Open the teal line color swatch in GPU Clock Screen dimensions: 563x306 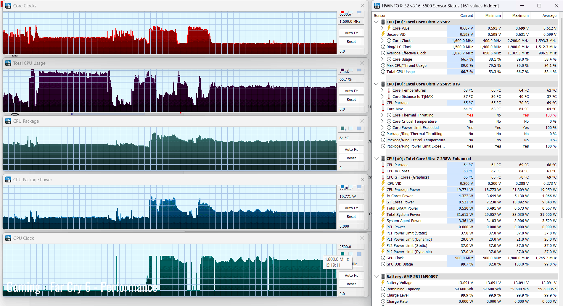pyautogui.click(x=342, y=254)
